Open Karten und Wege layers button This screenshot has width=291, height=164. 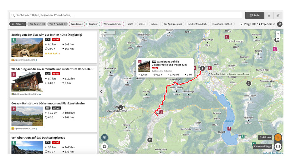coord(278,146)
